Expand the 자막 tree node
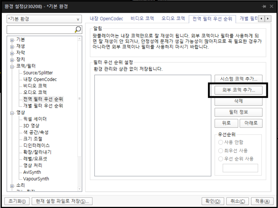 [12, 53]
